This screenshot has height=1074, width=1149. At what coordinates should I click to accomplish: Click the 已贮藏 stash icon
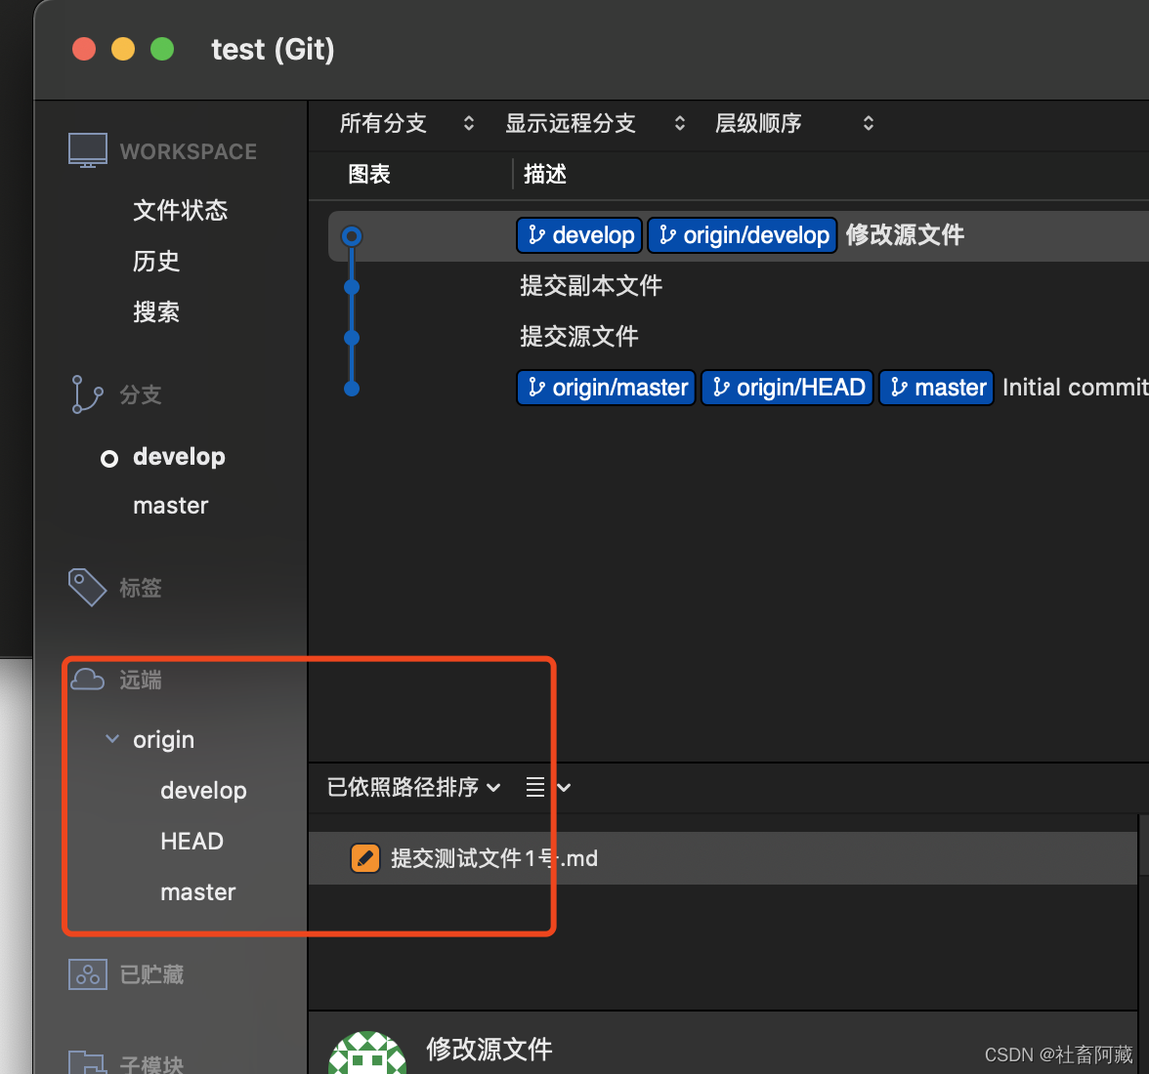coord(87,974)
